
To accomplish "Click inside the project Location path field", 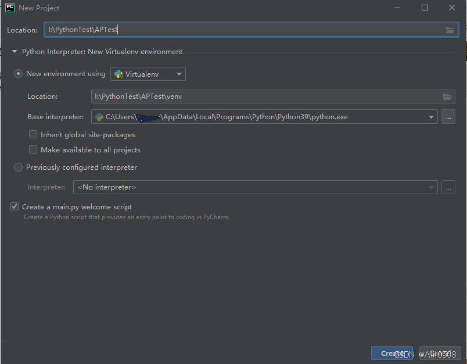I will 174,29.
